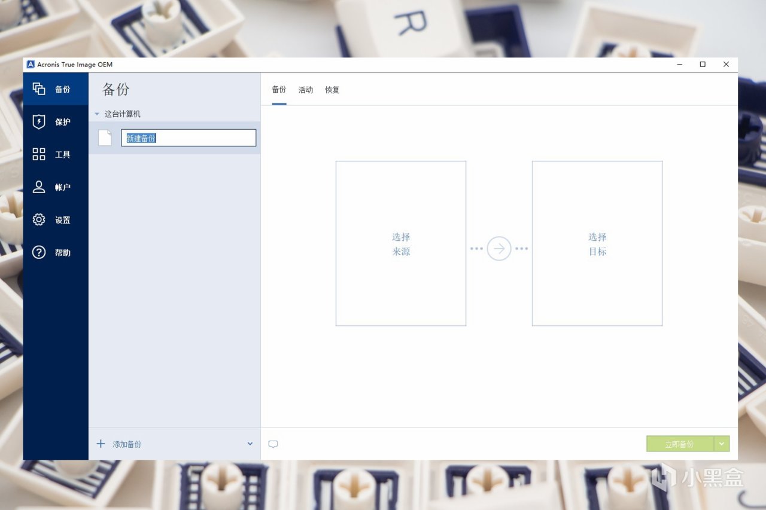Open the 保护 (Protection) shield section

[56, 122]
